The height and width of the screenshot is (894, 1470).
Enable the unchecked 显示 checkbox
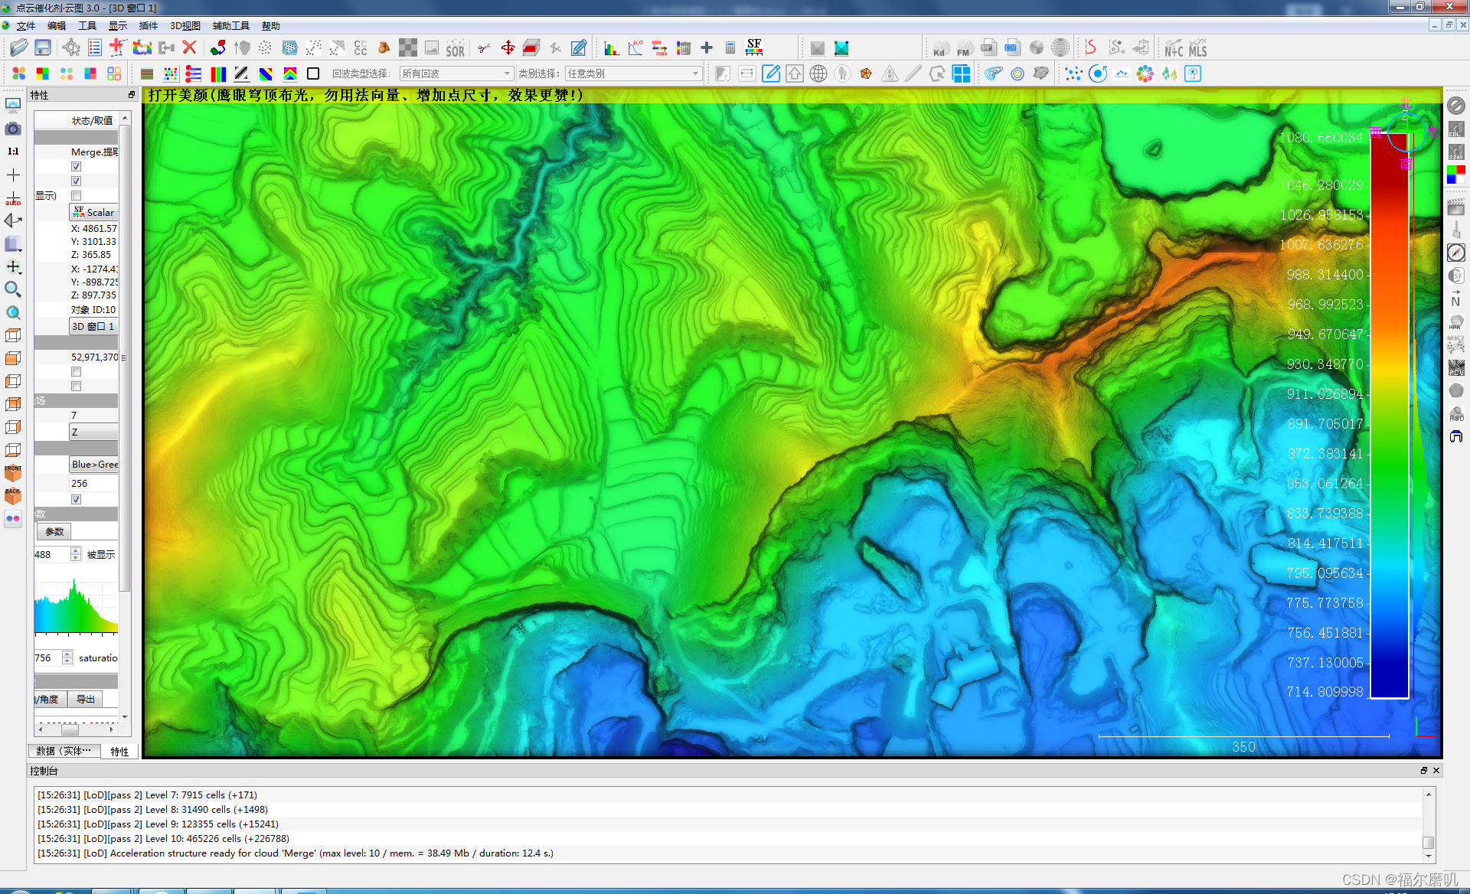click(76, 196)
